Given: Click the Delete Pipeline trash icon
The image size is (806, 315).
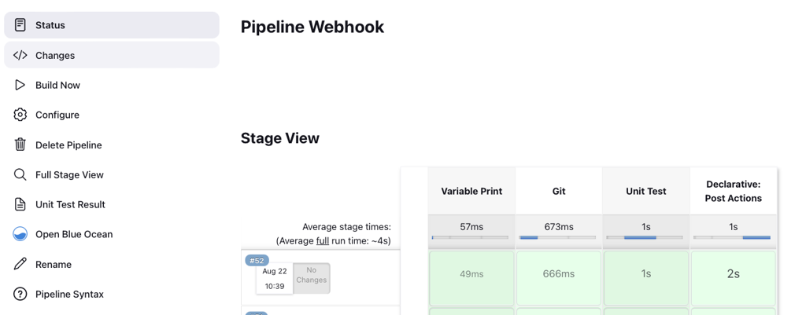Looking at the screenshot, I should 20,145.
